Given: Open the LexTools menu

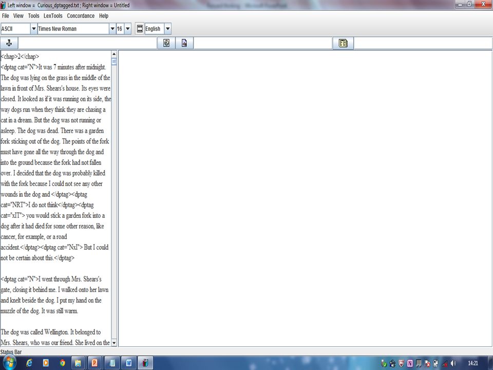Looking at the screenshot, I should click(53, 16).
